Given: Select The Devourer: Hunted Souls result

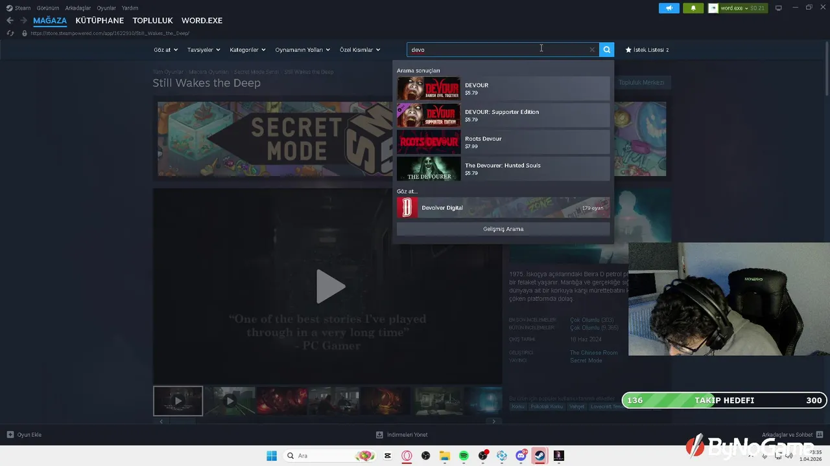Looking at the screenshot, I should (x=503, y=169).
